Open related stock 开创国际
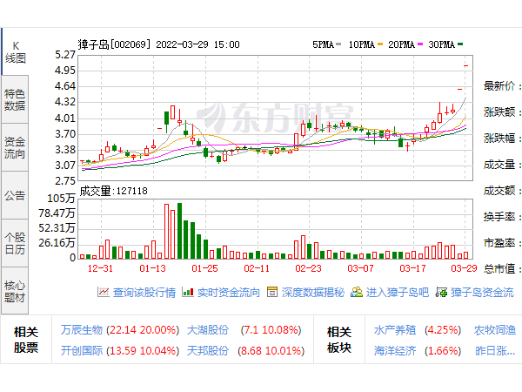This screenshot has width=522, height=392. [x=82, y=351]
